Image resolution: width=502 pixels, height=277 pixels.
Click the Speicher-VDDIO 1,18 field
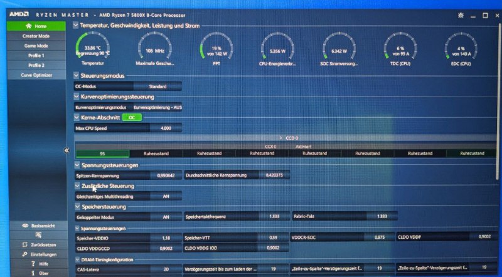(129, 238)
